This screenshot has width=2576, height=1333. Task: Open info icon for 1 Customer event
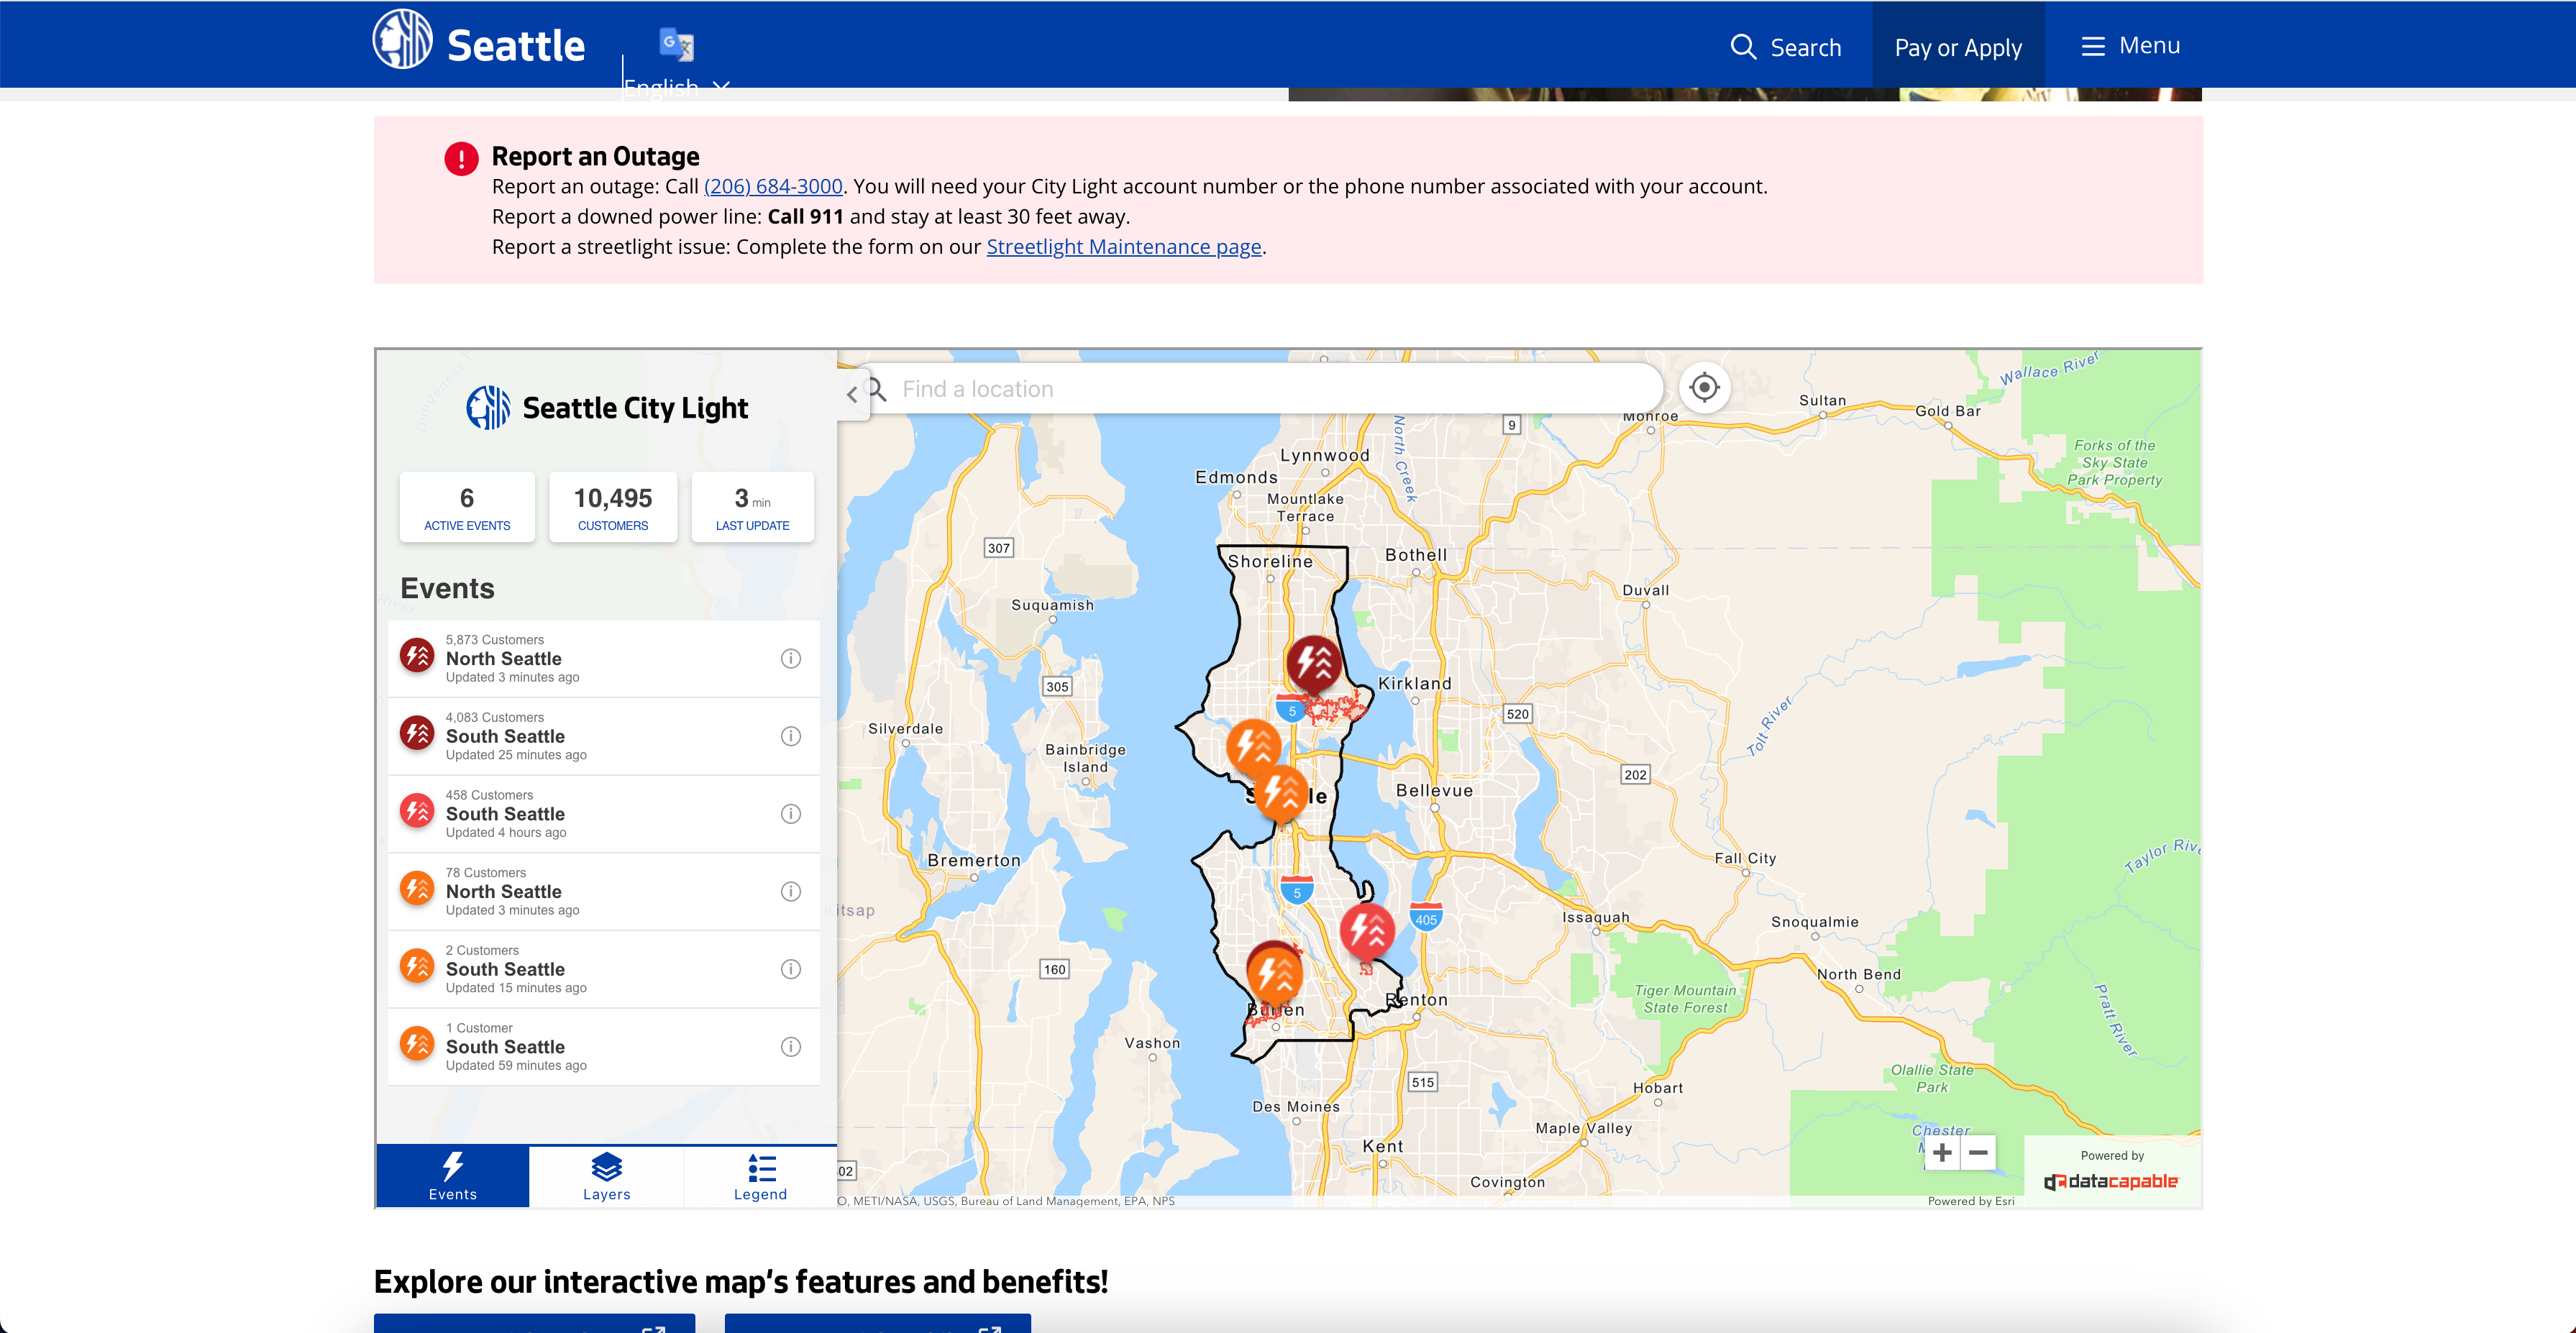[790, 1046]
